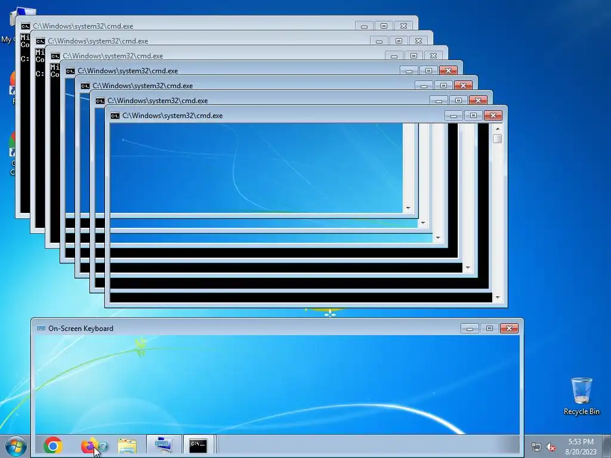Screen dimensions: 611x458
Task: Select the Recycle Bin desktop icon
Action: 581,396
